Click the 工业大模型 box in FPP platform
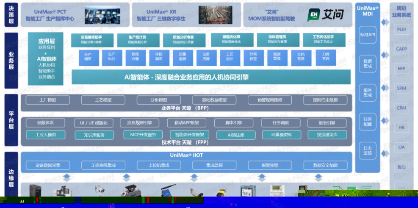Screen dimensions: 418x208 click(x=46, y=135)
